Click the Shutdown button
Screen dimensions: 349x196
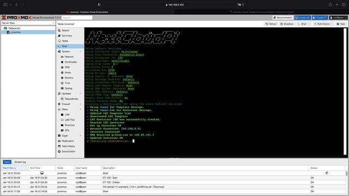tap(287, 24)
